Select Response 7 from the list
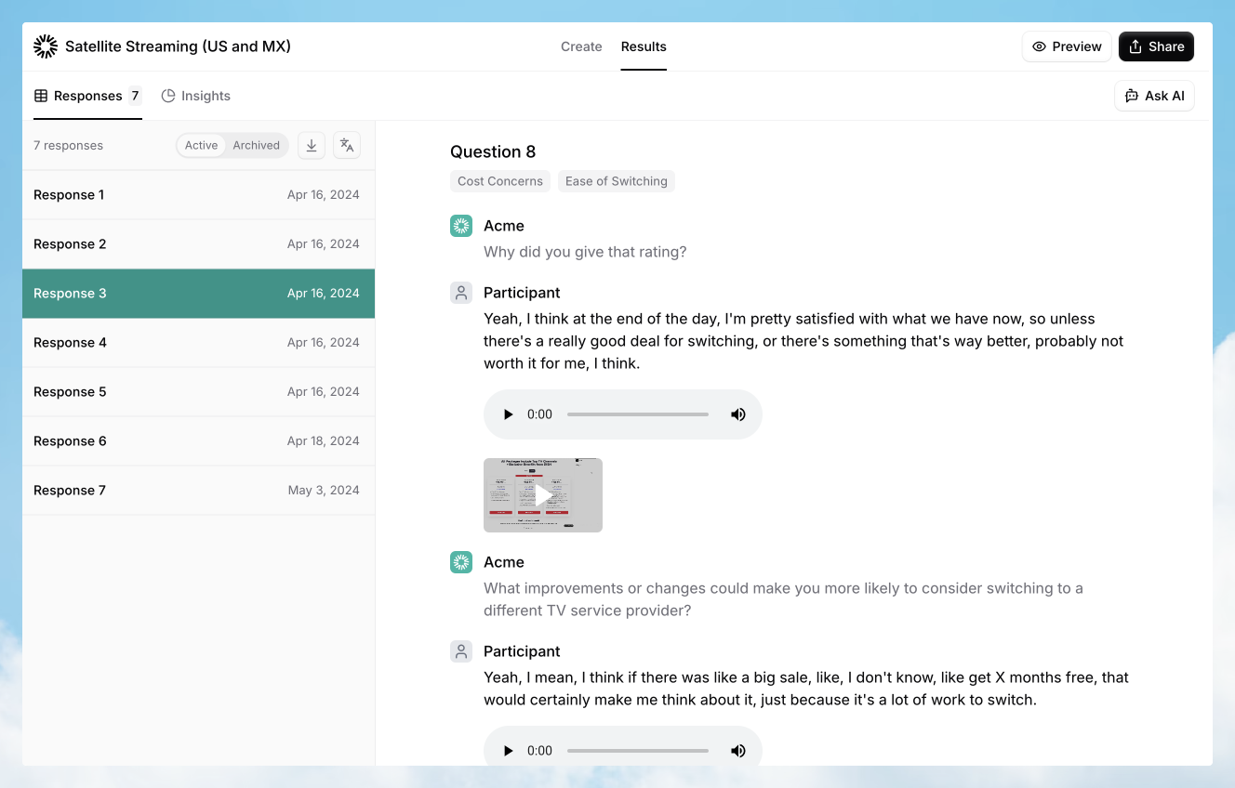Screen dimensions: 1235x788 (x=198, y=490)
